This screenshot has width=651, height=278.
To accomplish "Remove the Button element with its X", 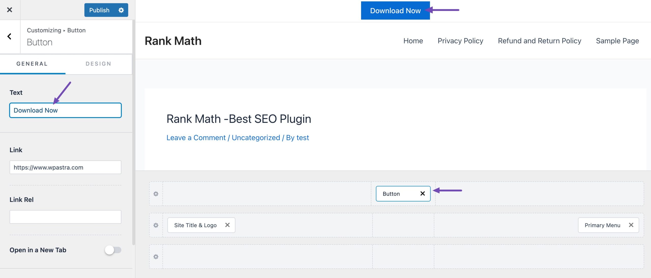I will (423, 194).
